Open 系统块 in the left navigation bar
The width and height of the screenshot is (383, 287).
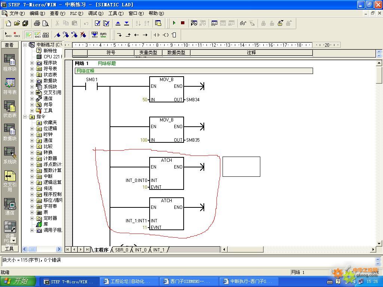(x=10, y=155)
